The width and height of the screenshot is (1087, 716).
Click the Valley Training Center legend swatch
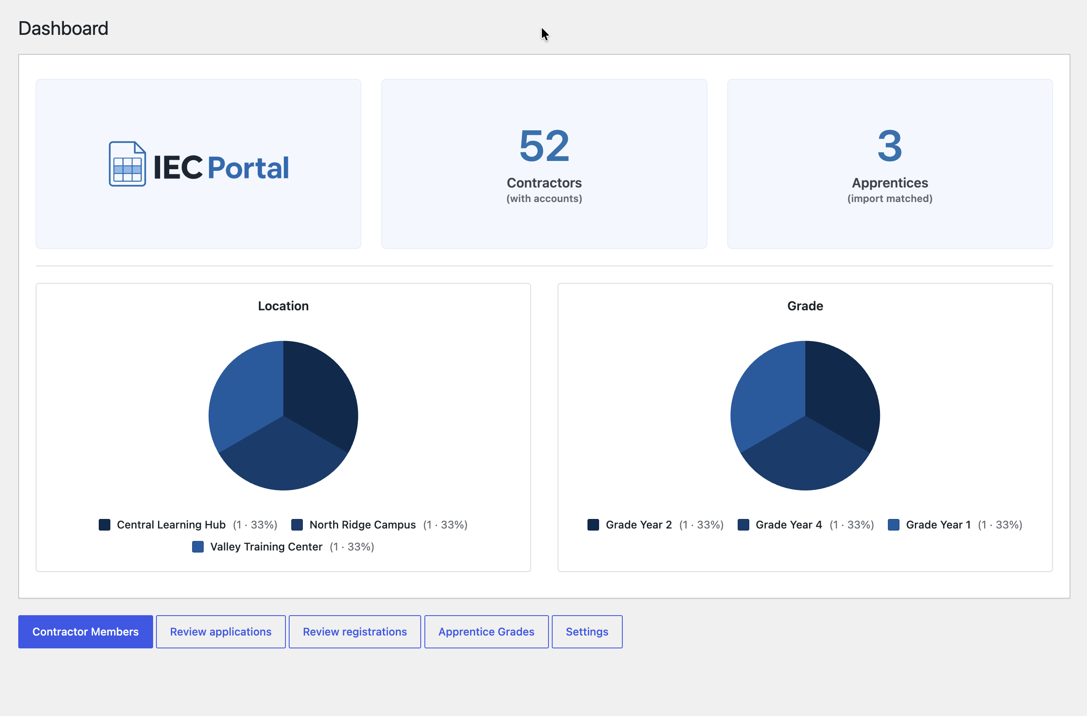pos(198,547)
